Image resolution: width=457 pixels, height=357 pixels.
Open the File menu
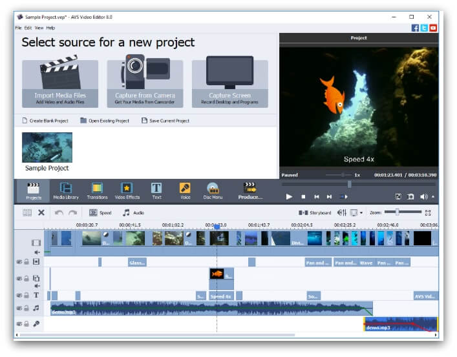18,28
